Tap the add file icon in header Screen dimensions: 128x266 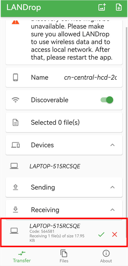point(119,8)
